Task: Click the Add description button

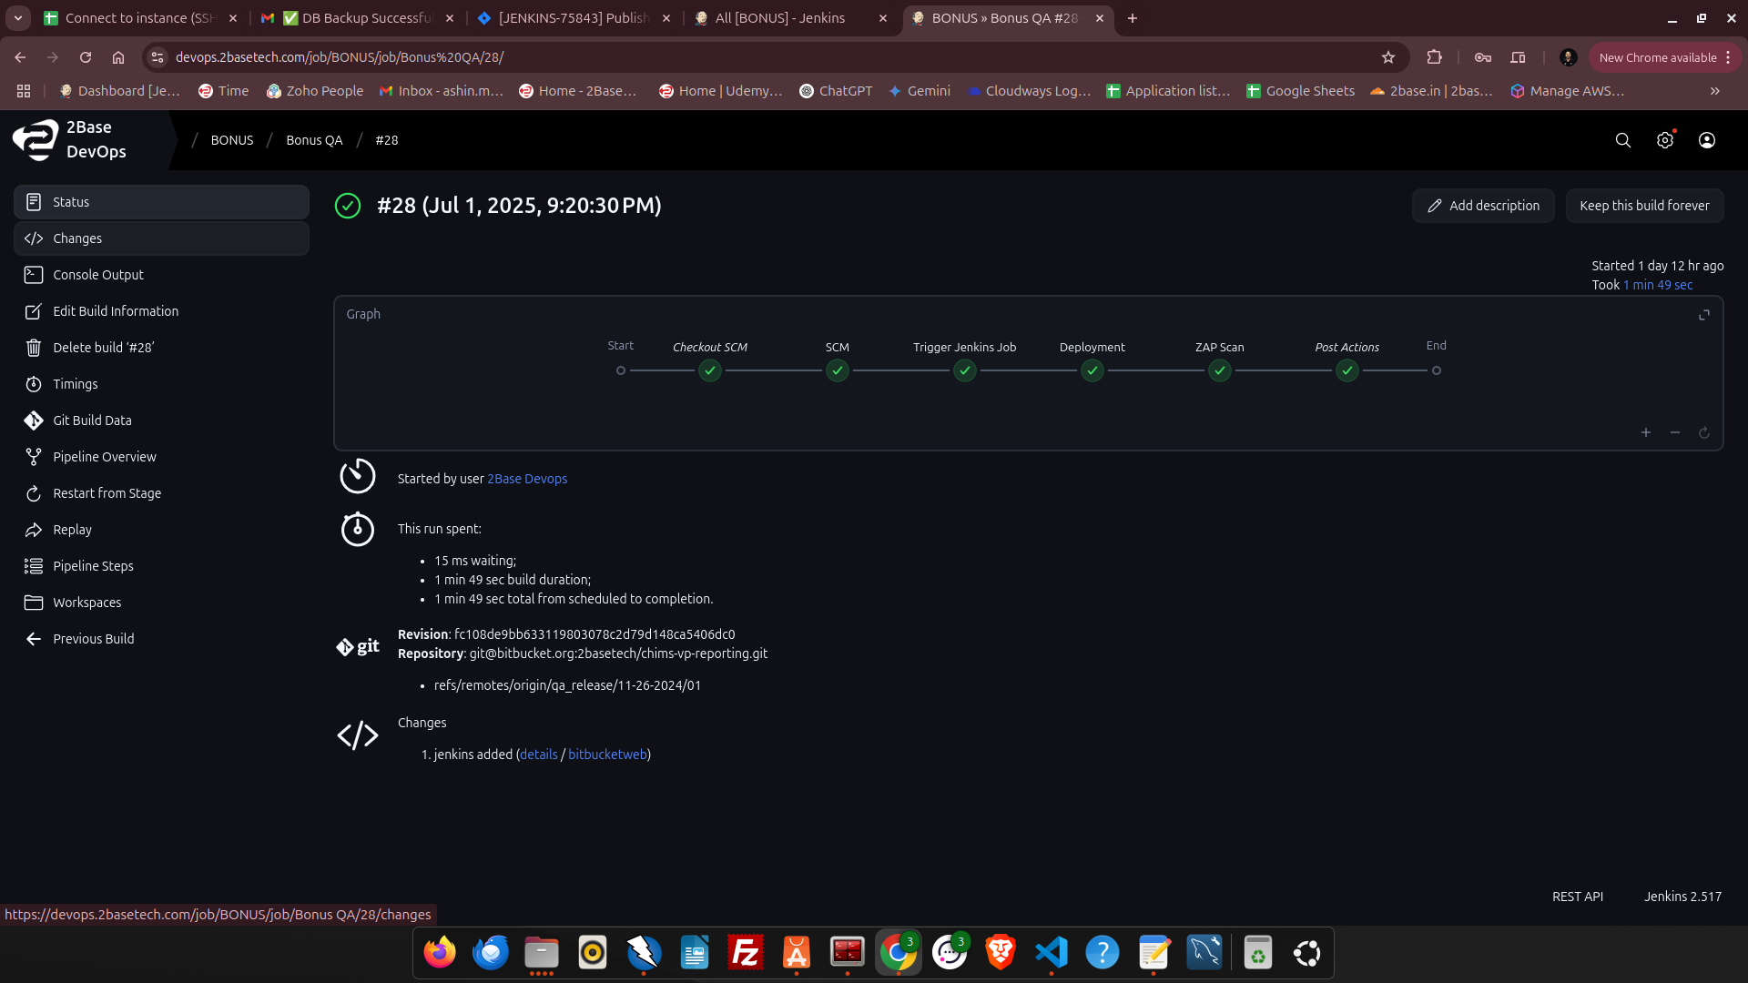Action: click(1483, 206)
